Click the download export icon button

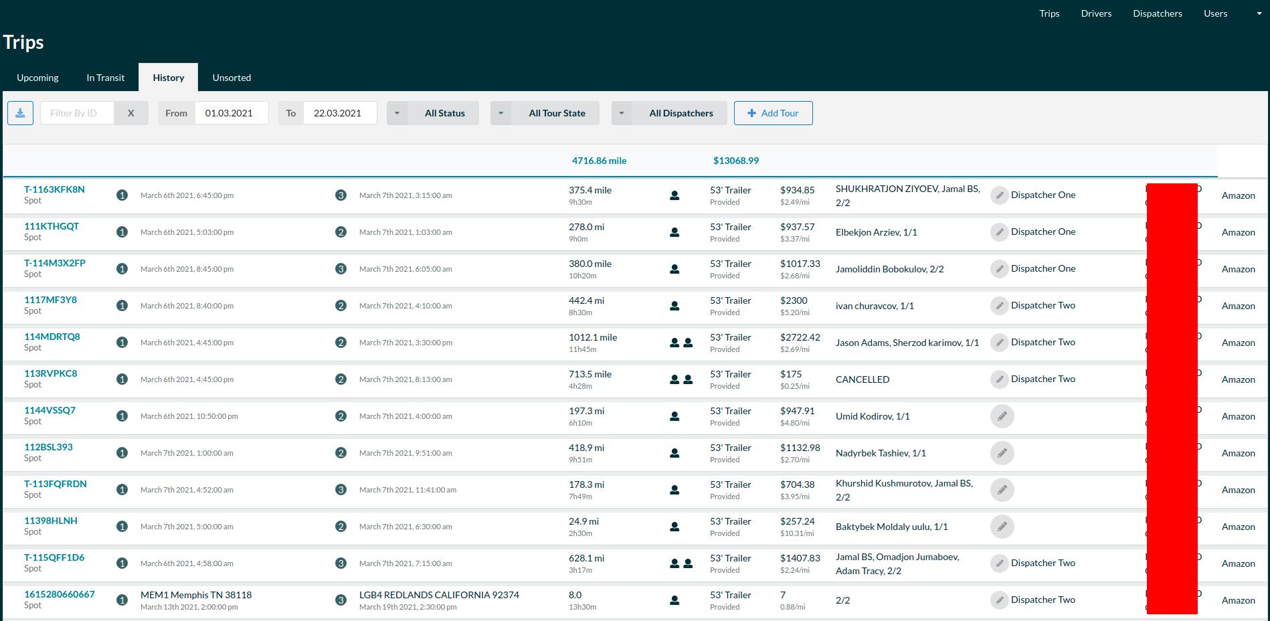[x=20, y=113]
